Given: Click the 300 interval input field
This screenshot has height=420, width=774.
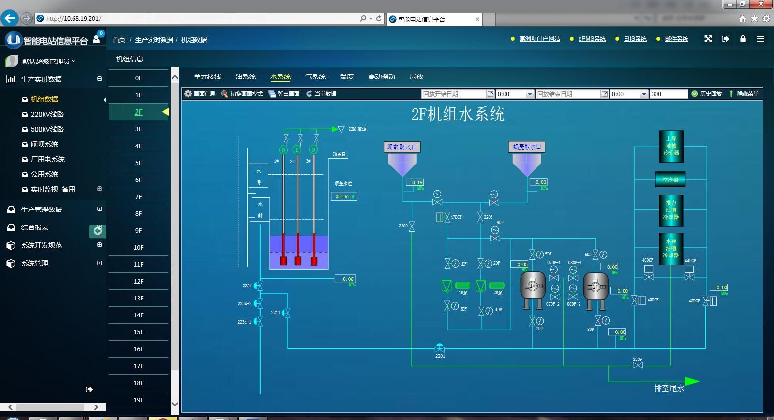Looking at the screenshot, I should pos(669,94).
